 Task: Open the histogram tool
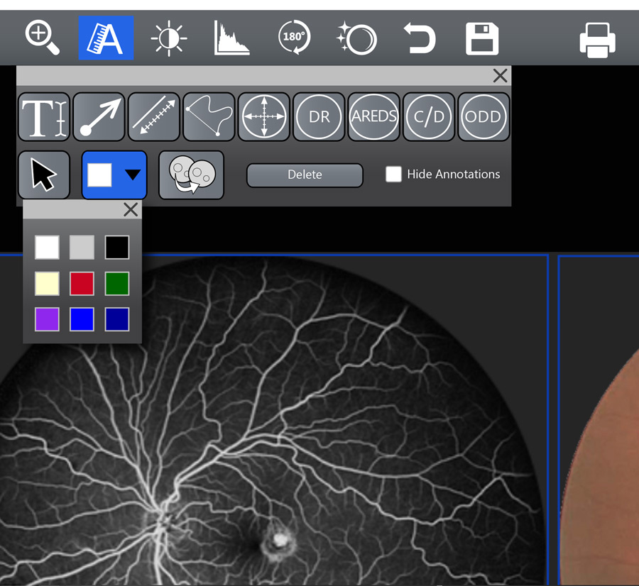[232, 38]
